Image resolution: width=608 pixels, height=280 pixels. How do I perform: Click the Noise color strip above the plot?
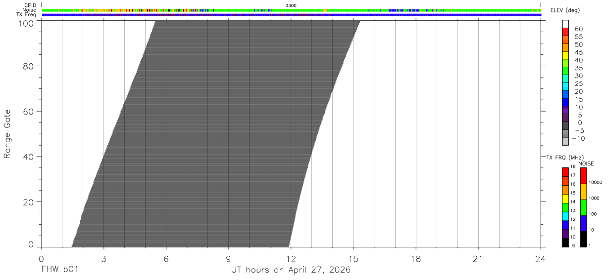point(291,10)
